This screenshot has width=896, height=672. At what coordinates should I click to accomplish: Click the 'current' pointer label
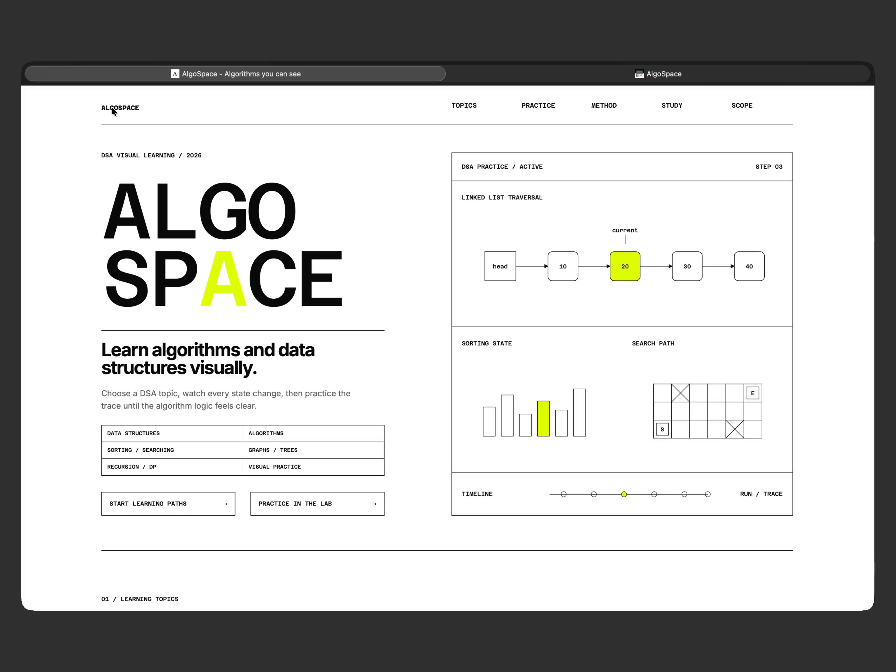coord(625,230)
